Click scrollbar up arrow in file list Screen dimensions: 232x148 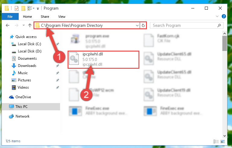coord(224,33)
